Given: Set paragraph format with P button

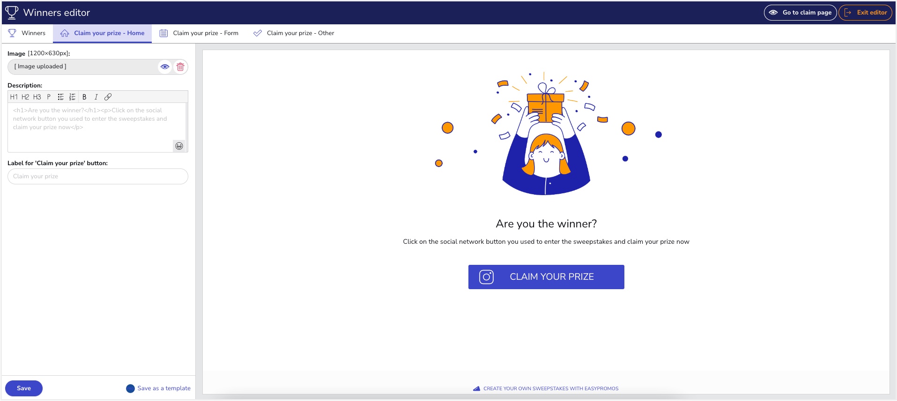Looking at the screenshot, I should click(x=49, y=97).
